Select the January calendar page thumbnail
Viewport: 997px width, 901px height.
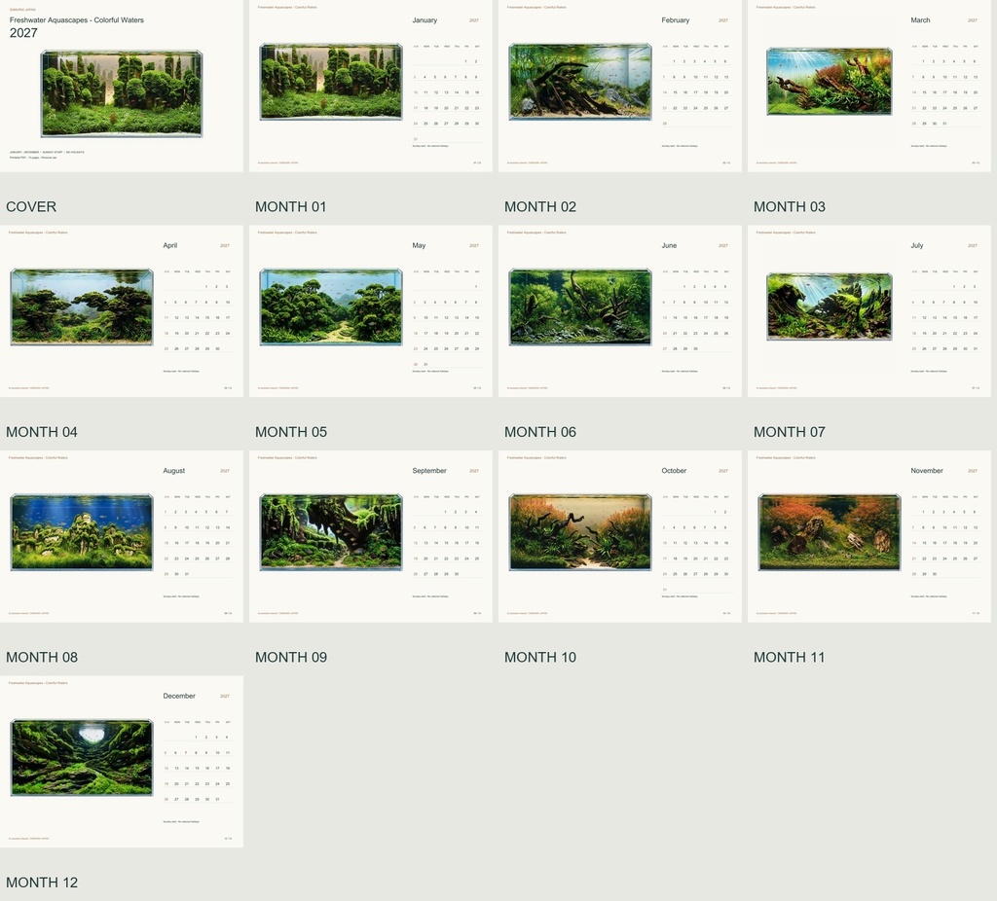click(371, 86)
